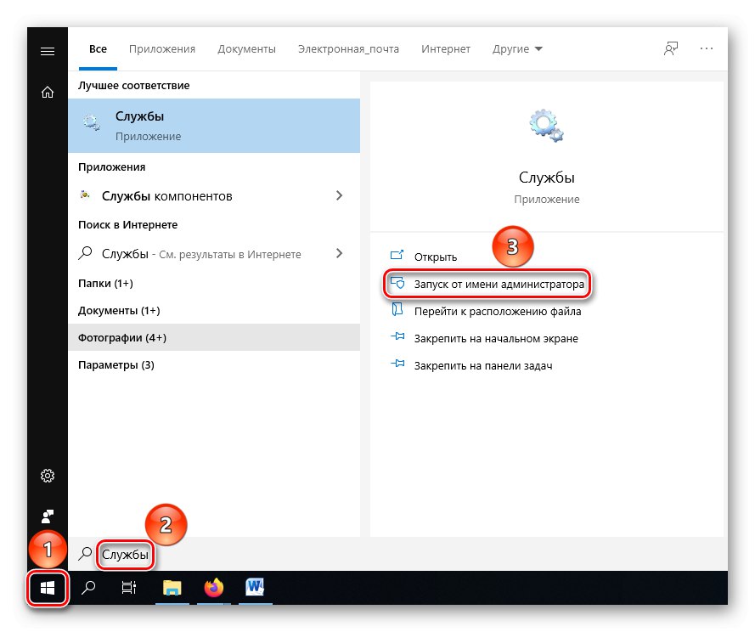Image resolution: width=755 pixels, height=632 pixels.
Task: Launch Microsoft Word from the taskbar
Action: tap(255, 587)
